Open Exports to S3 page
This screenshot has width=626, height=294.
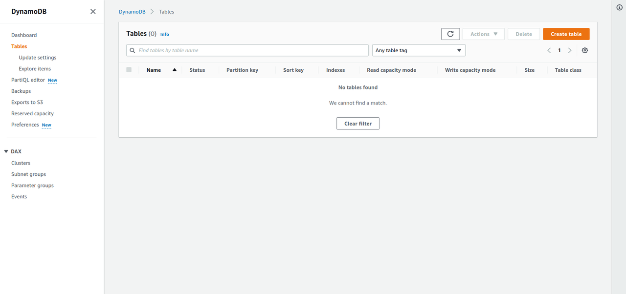(27, 103)
